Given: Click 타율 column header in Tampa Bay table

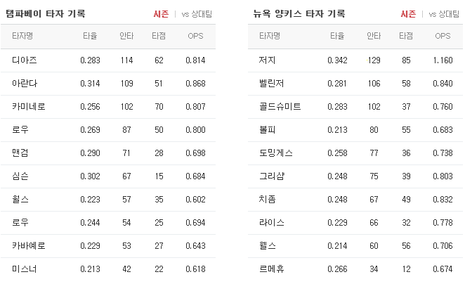Looking at the screenshot, I should (90, 36).
